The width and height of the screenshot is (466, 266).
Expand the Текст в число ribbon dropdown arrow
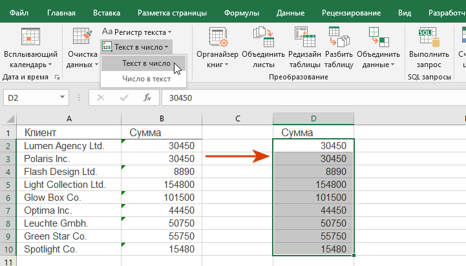(x=167, y=47)
